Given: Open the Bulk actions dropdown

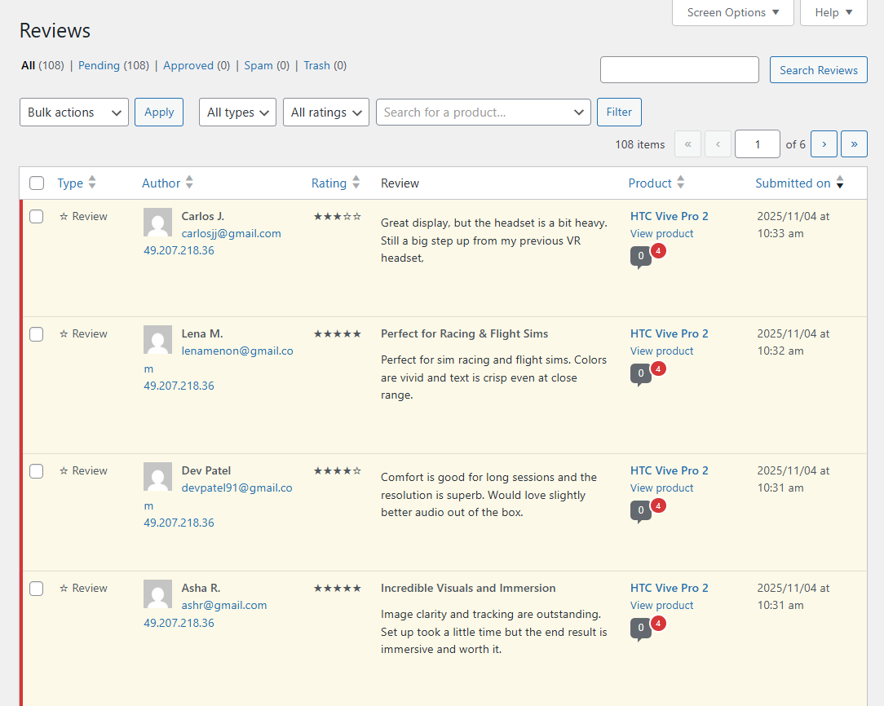Looking at the screenshot, I should (x=74, y=113).
